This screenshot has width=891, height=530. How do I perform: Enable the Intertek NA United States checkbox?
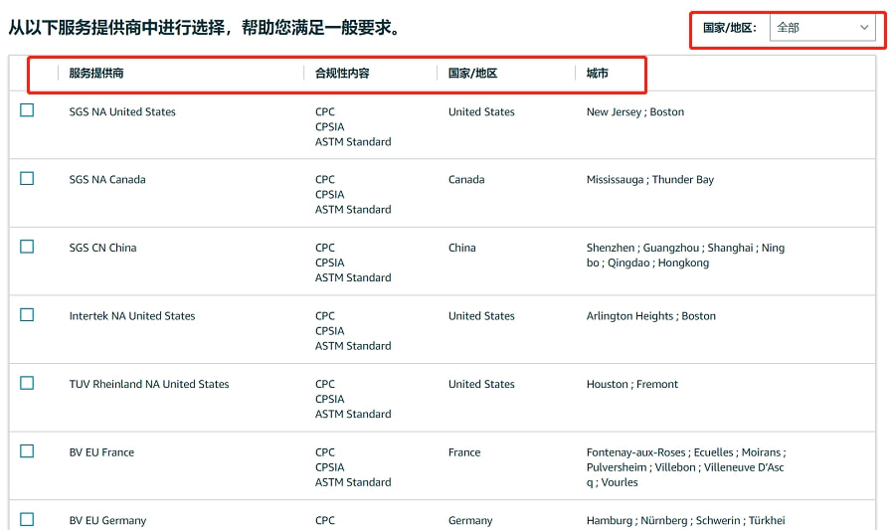27,314
